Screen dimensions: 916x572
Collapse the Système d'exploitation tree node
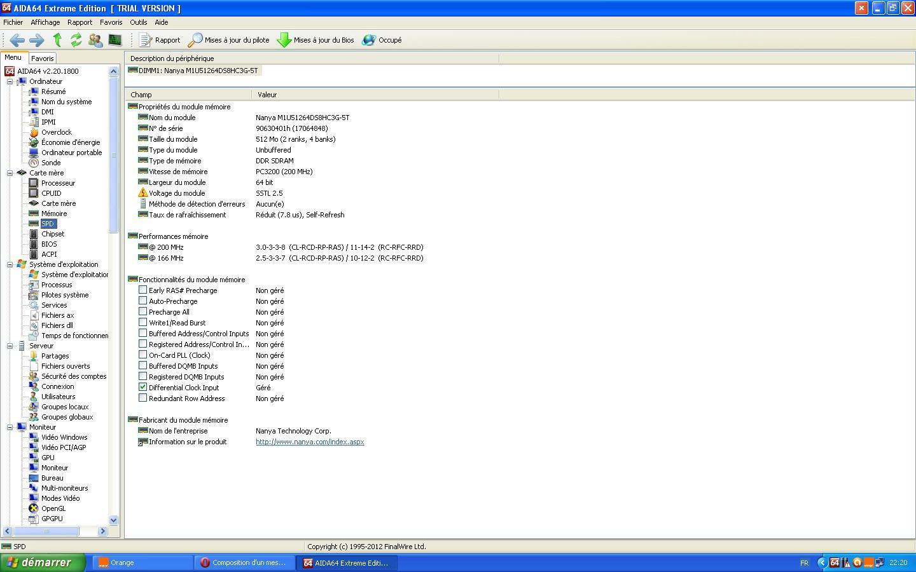[10, 264]
